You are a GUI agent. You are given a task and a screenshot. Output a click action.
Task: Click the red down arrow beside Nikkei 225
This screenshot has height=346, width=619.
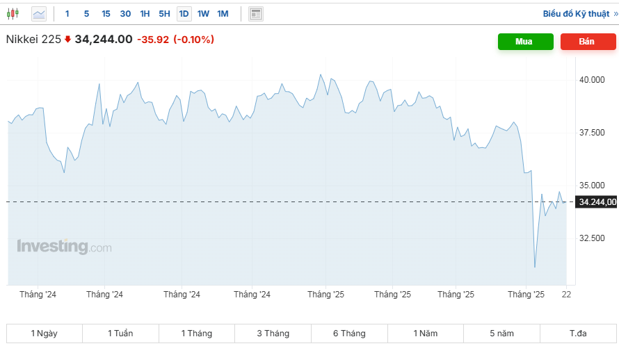[67, 40]
